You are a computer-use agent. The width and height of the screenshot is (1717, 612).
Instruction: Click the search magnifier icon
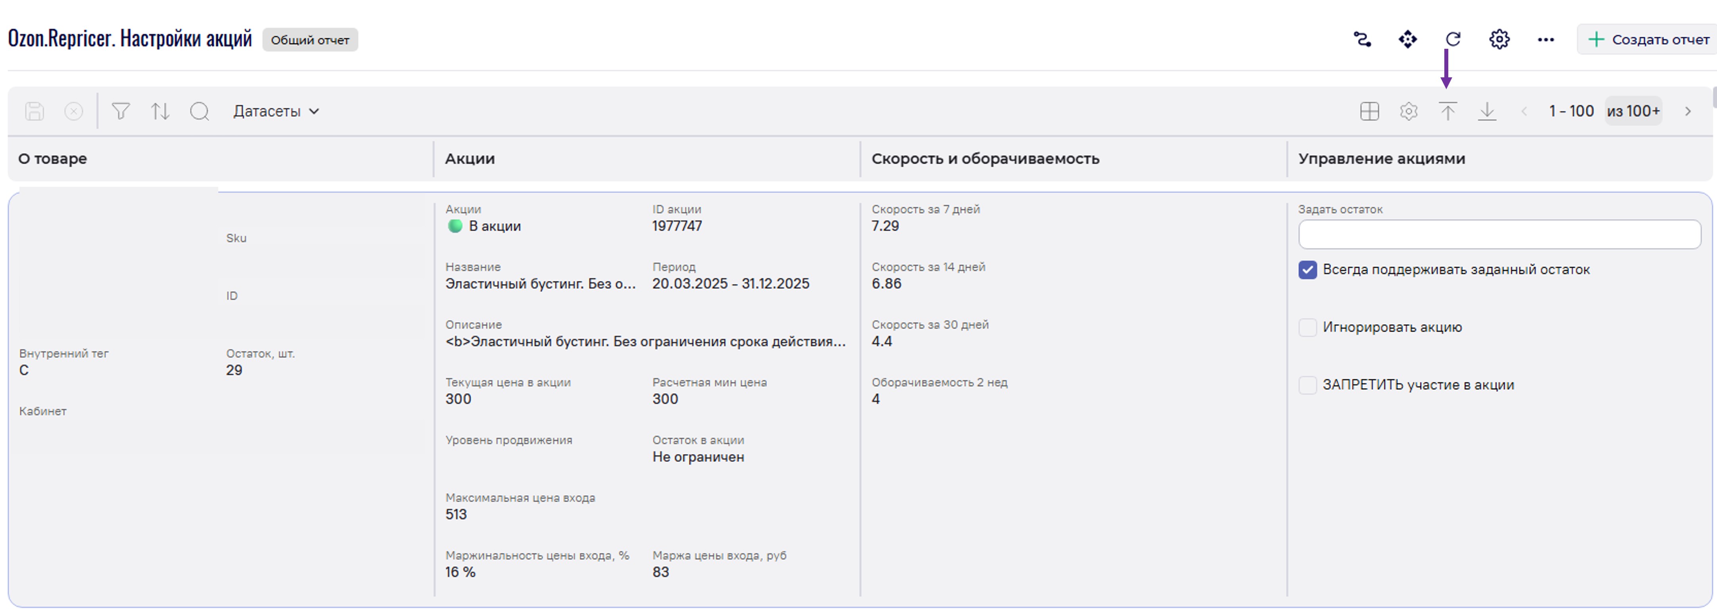(199, 111)
